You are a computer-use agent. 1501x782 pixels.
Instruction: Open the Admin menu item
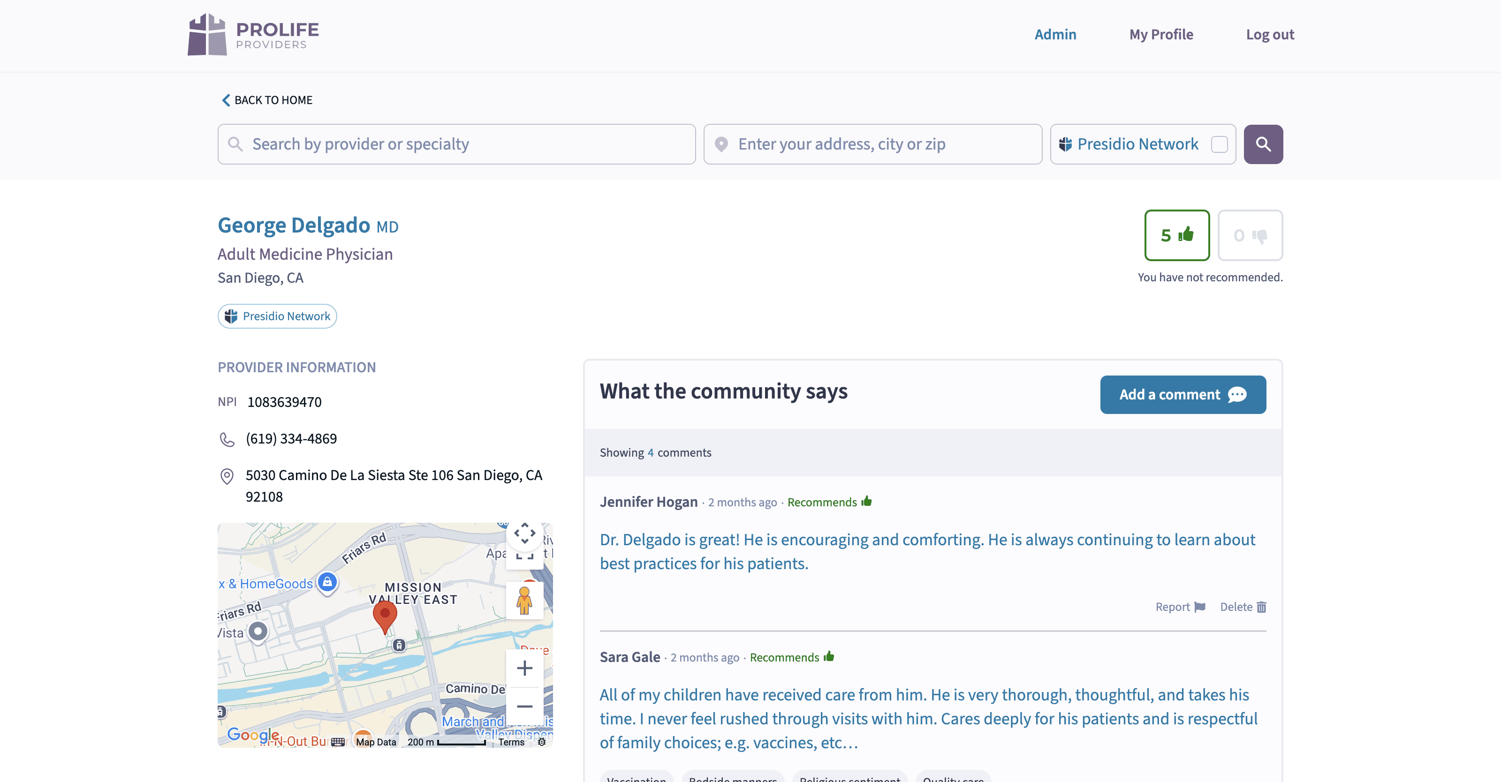point(1054,34)
